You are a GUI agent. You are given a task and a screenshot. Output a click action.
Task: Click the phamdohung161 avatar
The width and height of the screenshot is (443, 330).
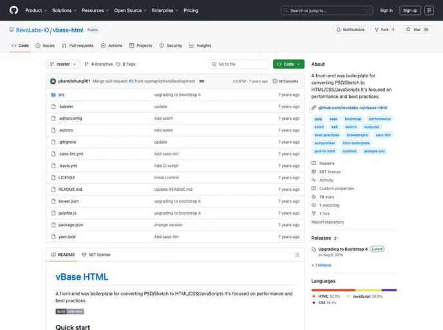(53, 81)
